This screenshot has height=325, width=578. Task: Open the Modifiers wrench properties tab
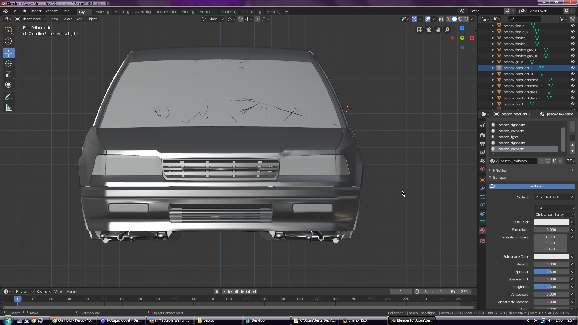483,188
